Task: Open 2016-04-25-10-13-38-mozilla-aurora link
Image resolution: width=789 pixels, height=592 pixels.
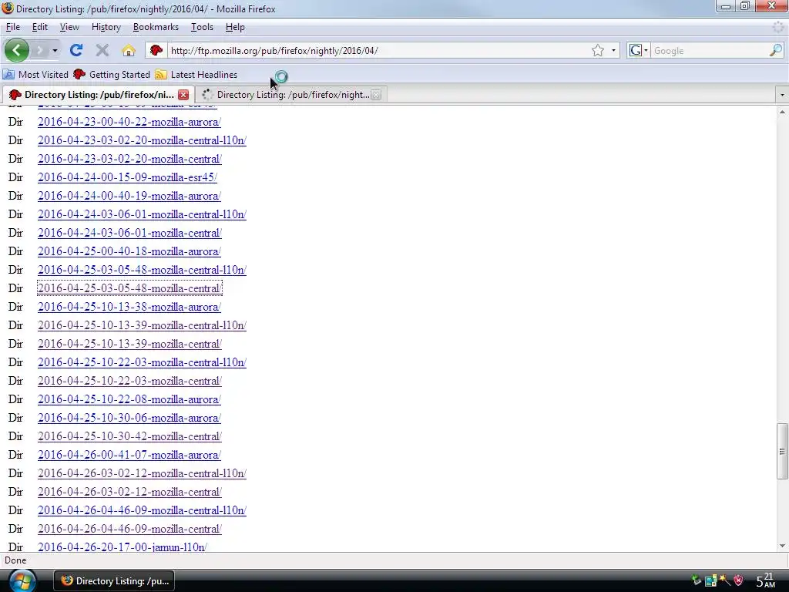Action: click(x=129, y=307)
